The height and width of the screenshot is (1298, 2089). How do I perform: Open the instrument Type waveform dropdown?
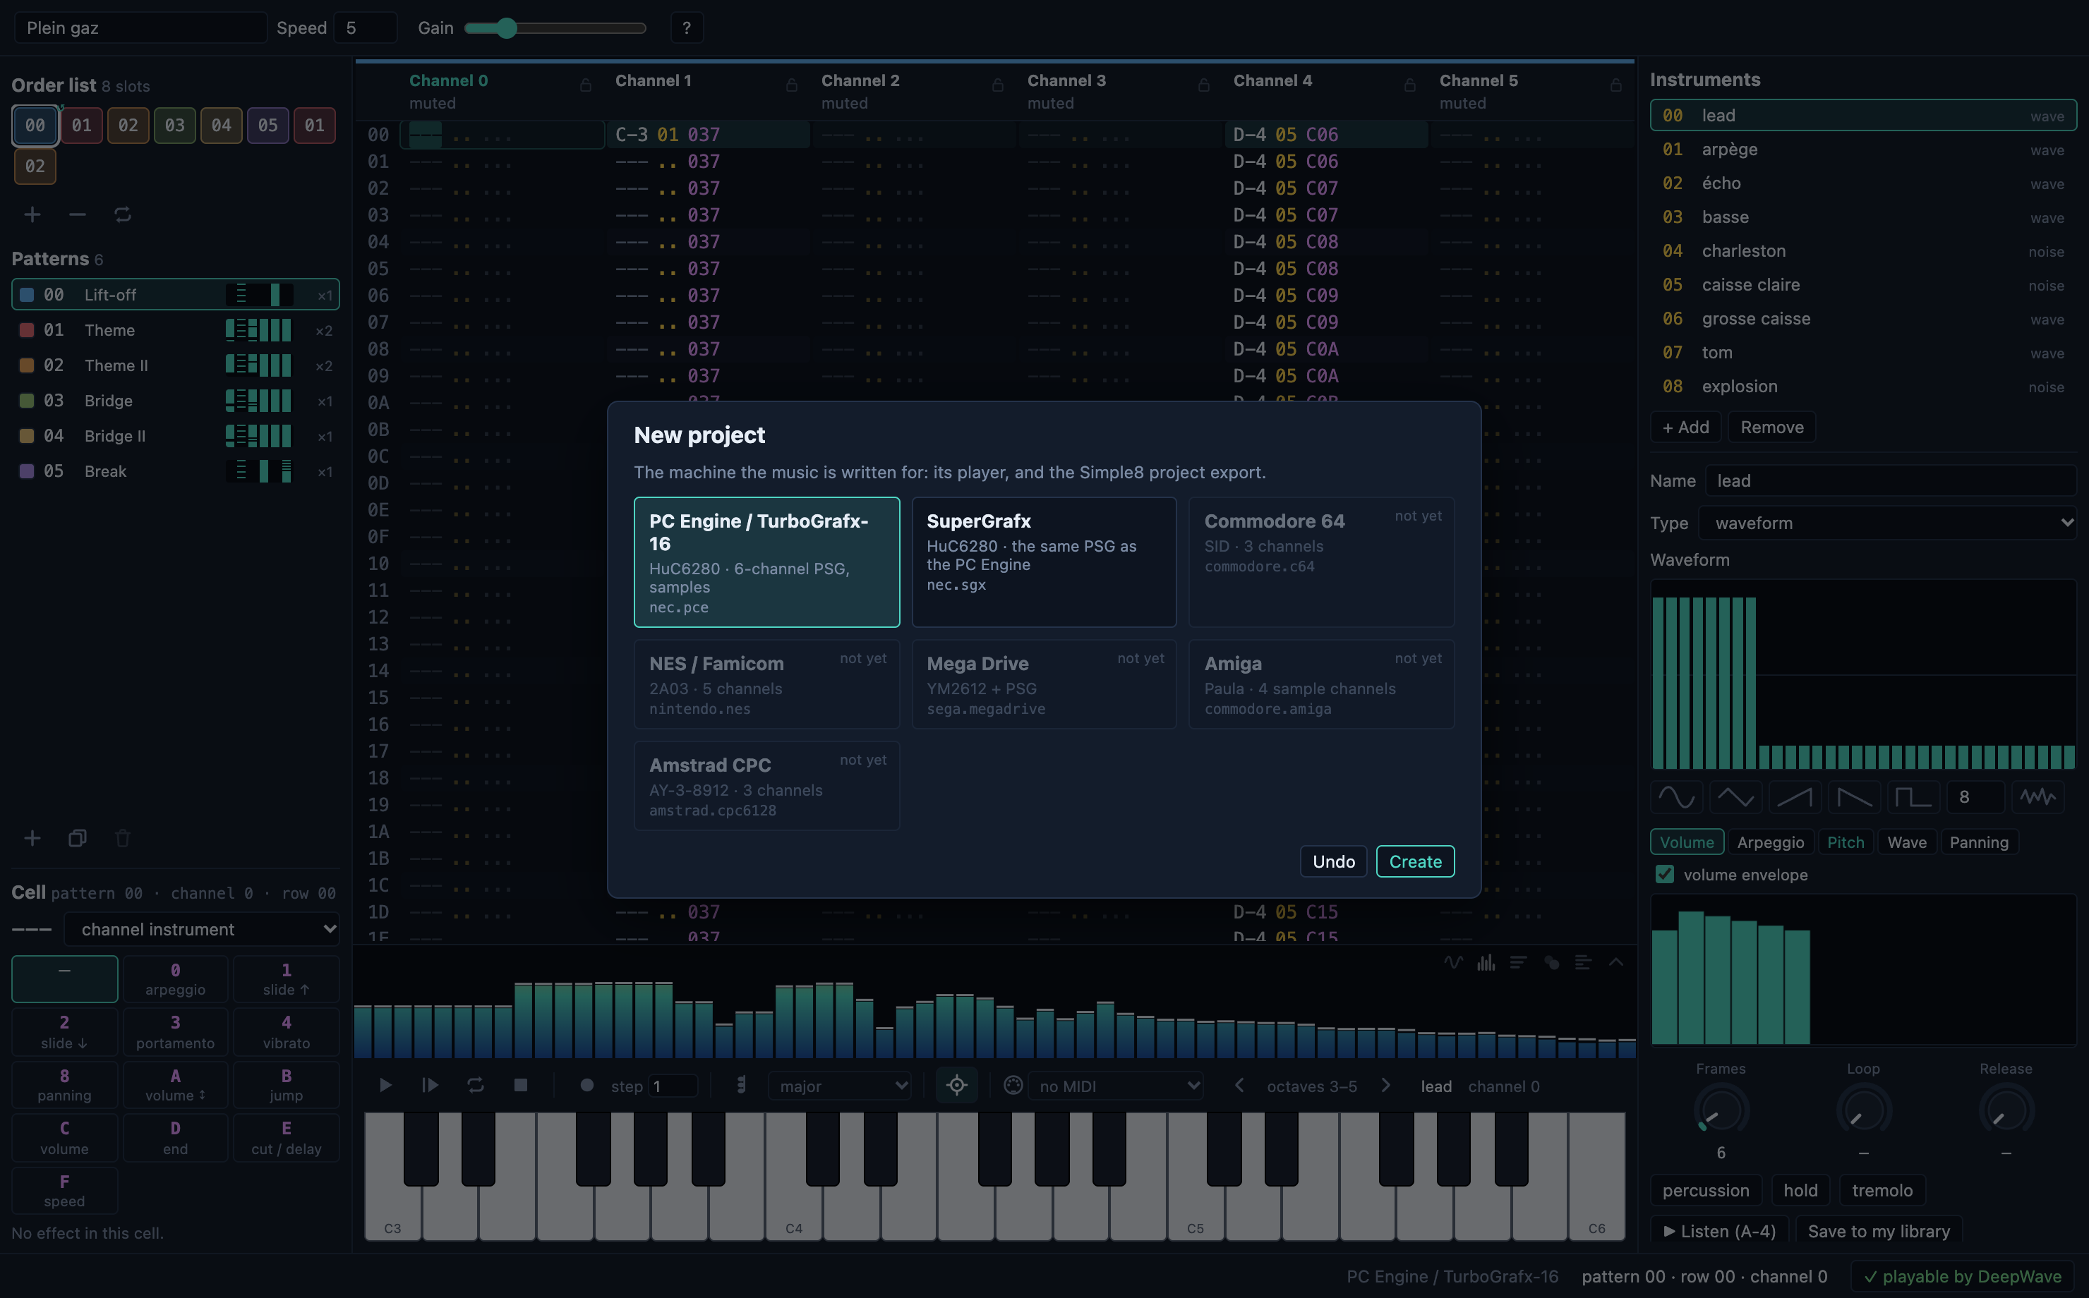coord(1887,523)
